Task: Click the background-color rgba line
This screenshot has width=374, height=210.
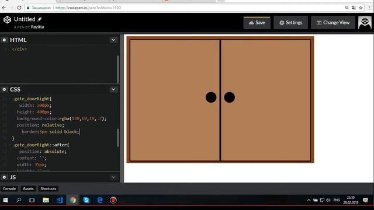Action: tap(61, 118)
